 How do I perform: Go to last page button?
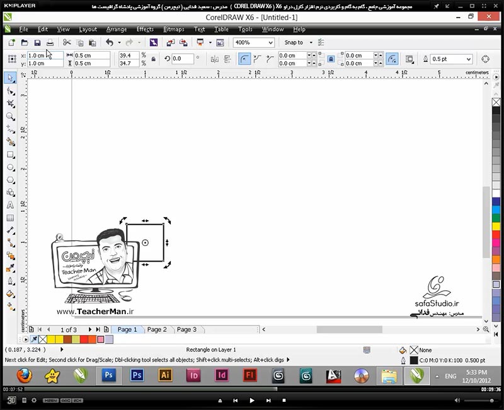(98, 329)
